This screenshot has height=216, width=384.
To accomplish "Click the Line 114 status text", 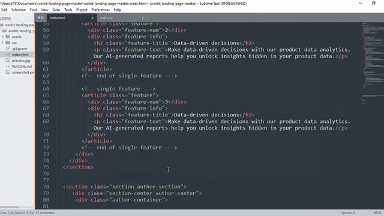I will click(x=28, y=213).
